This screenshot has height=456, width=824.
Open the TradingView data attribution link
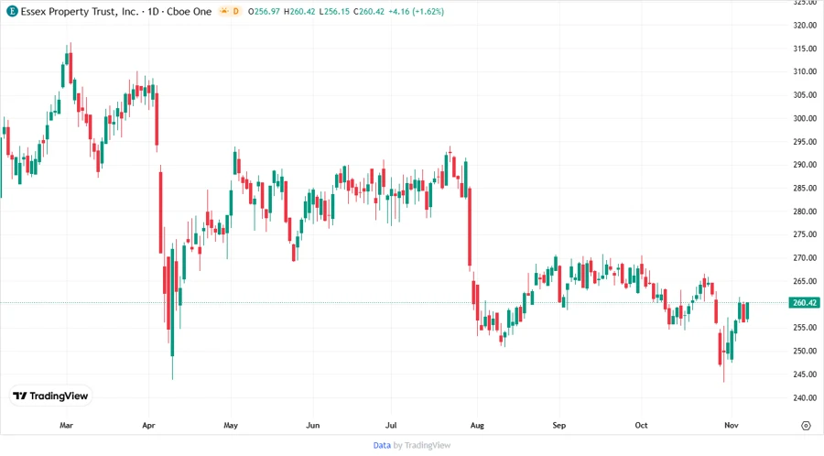point(382,446)
